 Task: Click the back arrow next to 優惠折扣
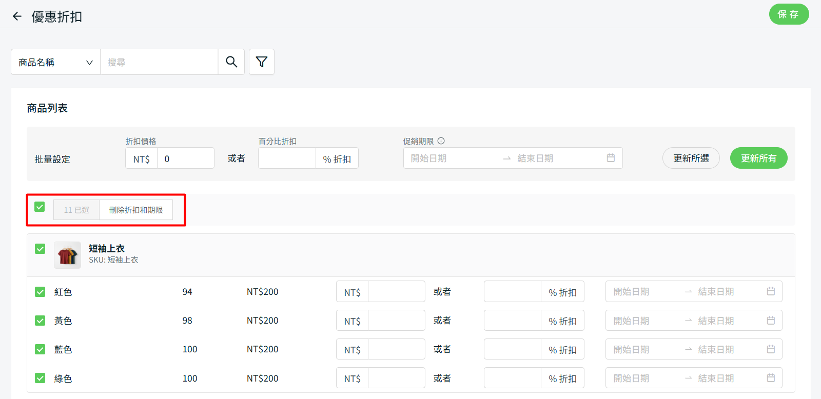coord(17,16)
